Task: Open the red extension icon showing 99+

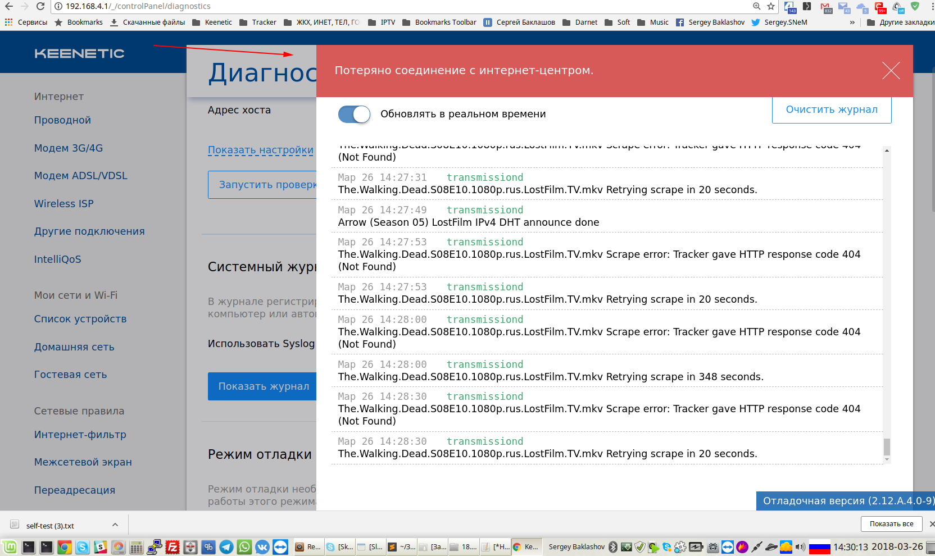Action: point(880,7)
